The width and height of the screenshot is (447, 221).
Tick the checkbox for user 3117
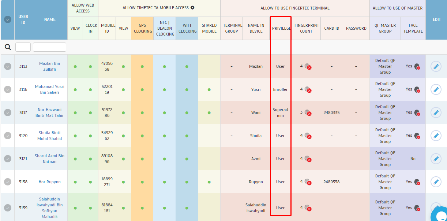pos(7,113)
